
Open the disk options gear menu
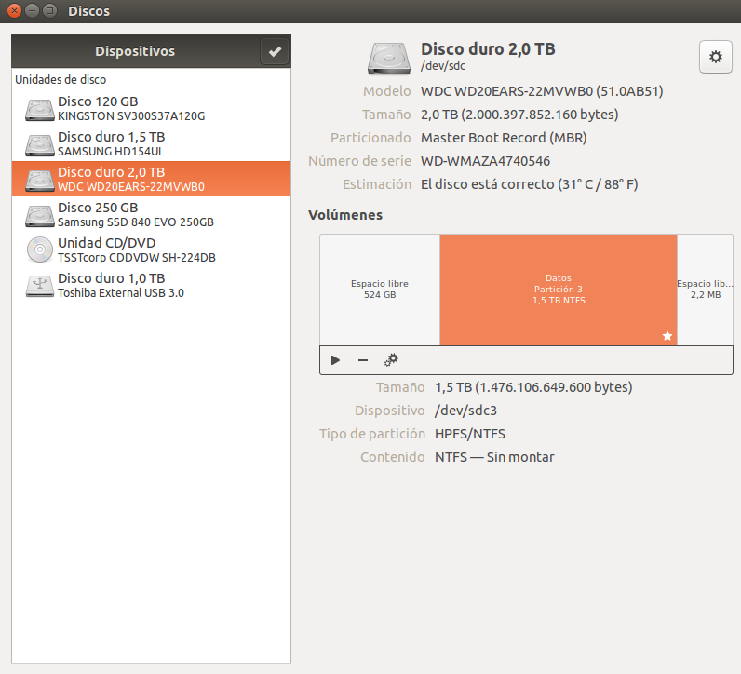click(x=715, y=57)
